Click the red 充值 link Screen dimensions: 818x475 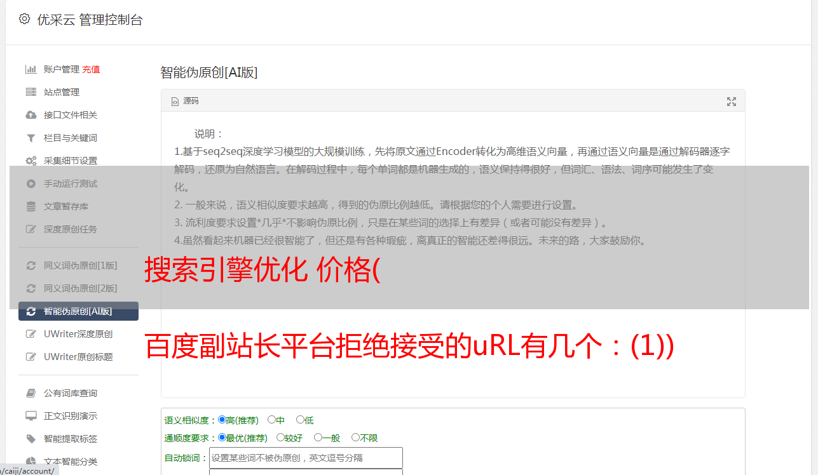point(91,69)
